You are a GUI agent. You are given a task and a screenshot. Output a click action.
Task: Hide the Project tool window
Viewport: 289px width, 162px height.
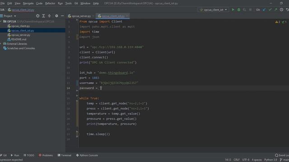[62, 16]
